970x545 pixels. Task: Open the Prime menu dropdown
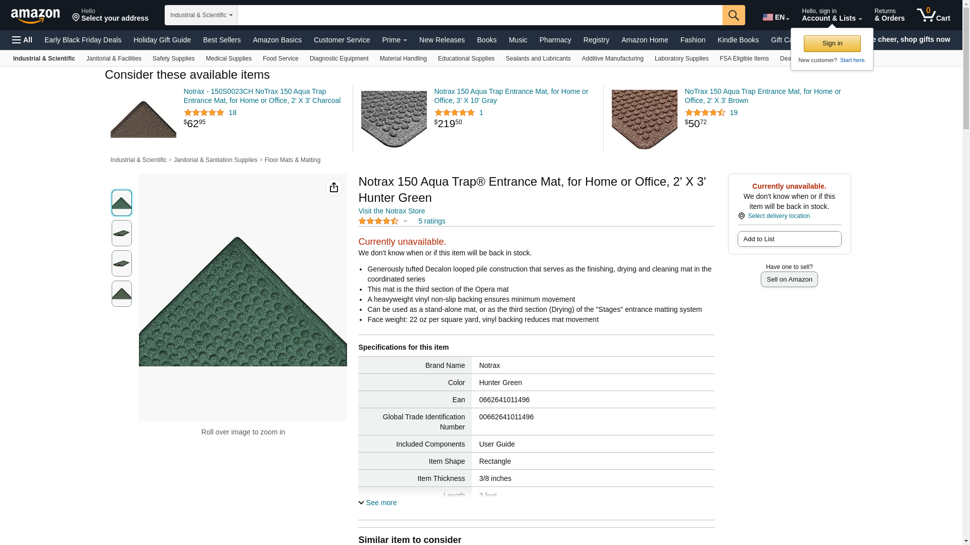(x=394, y=40)
